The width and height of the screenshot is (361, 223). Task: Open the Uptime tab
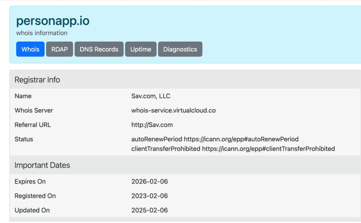(x=141, y=49)
